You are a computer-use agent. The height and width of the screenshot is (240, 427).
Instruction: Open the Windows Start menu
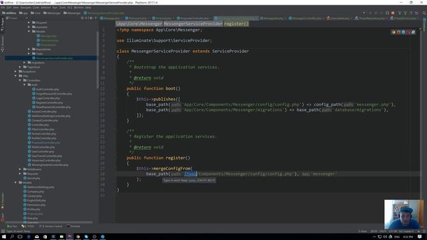(4, 237)
